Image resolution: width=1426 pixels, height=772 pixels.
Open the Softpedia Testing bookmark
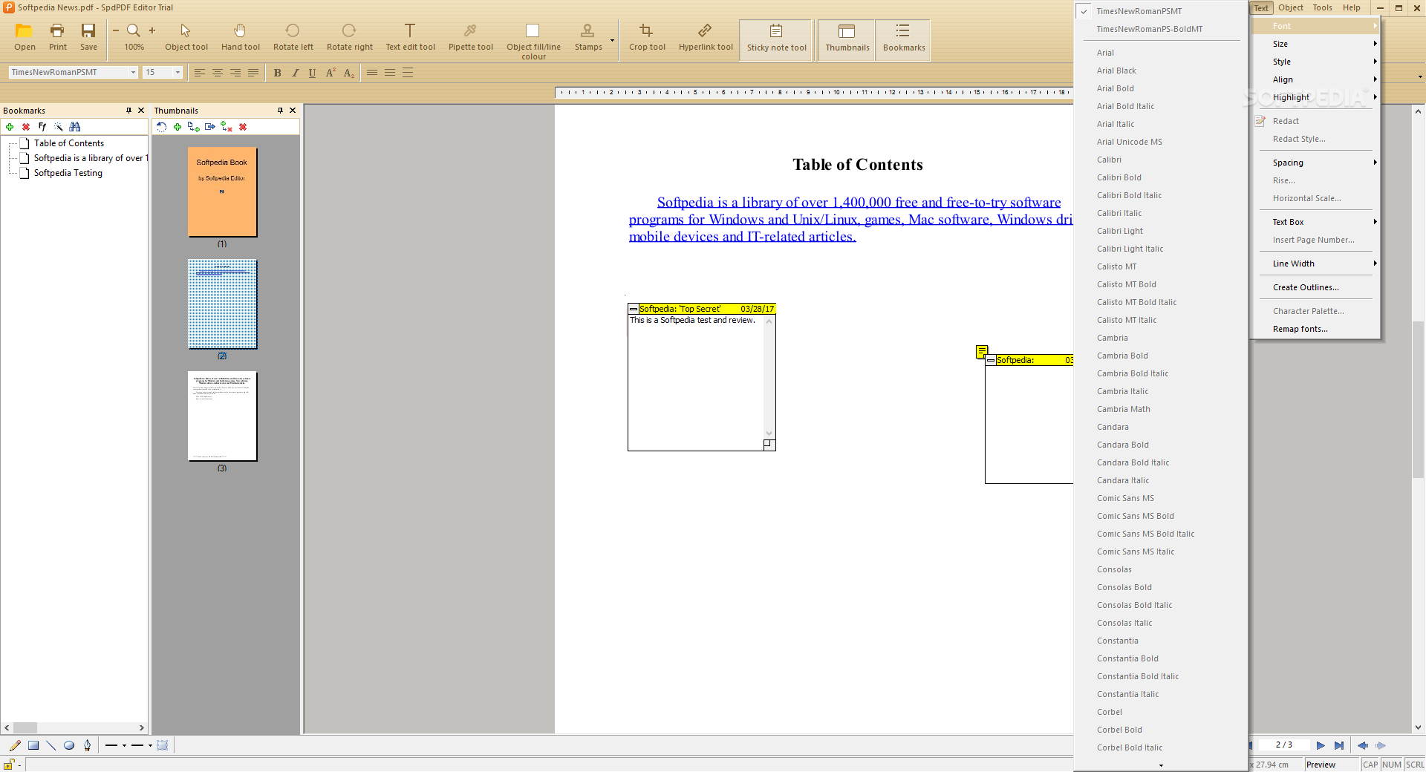coord(68,173)
